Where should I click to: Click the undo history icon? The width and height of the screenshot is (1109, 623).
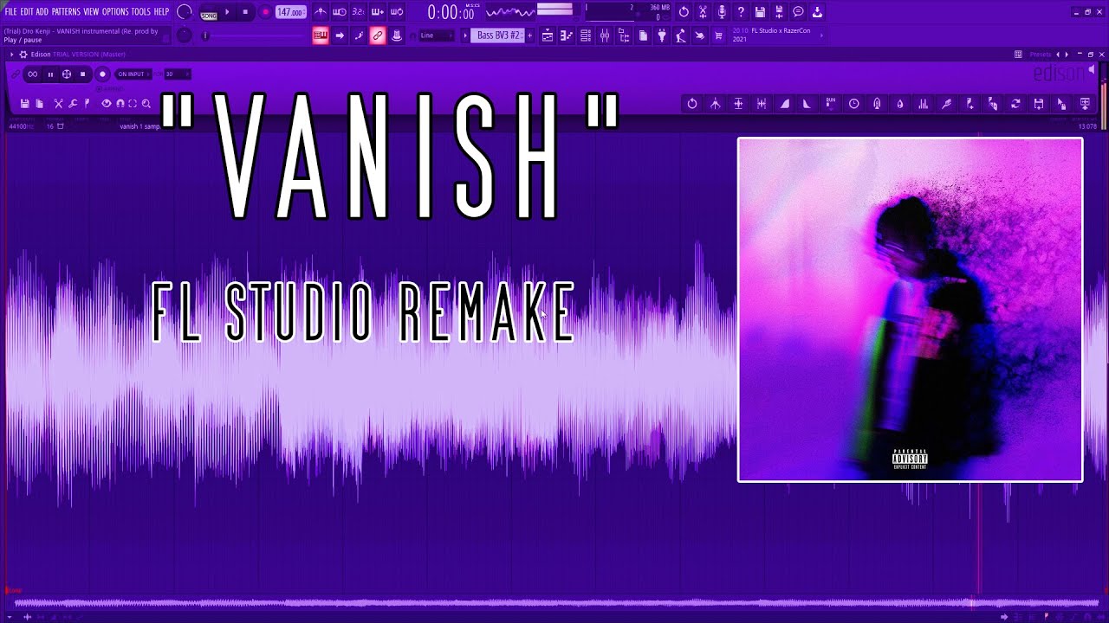[x=684, y=12]
